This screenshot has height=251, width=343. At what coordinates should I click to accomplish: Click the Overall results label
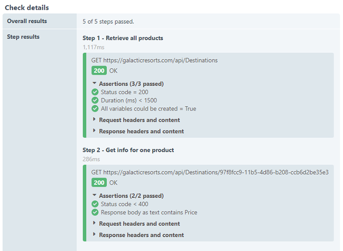tap(27, 21)
